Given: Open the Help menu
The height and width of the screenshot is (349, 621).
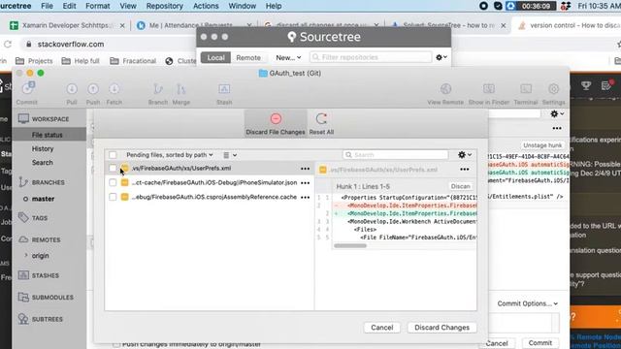Looking at the screenshot, I should tap(274, 6).
